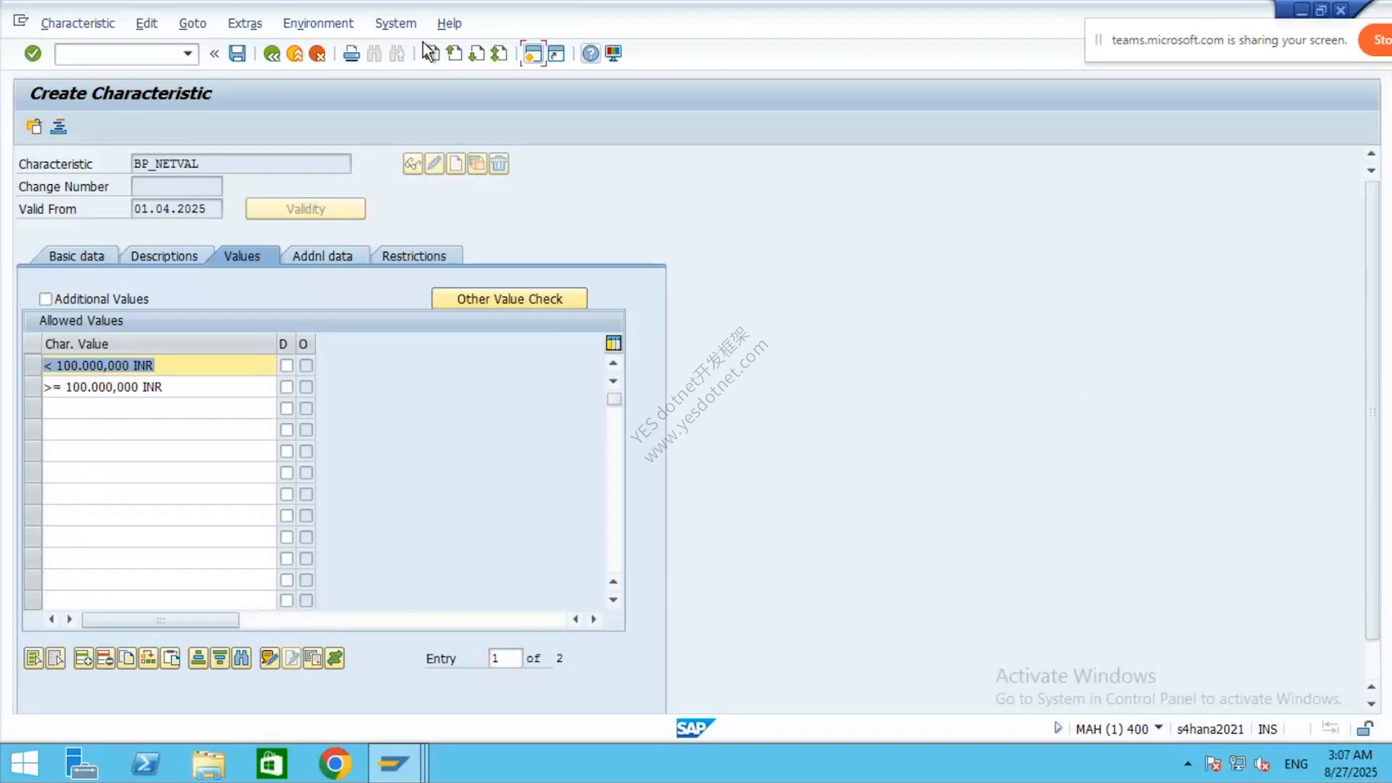Open the Customize Local Layout monitor icon
This screenshot has height=783, width=1392.
click(613, 54)
